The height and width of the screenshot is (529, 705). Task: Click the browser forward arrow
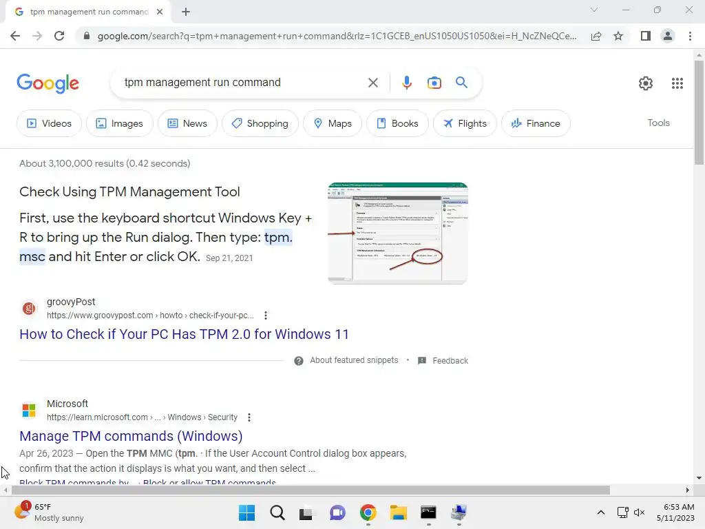(x=37, y=36)
